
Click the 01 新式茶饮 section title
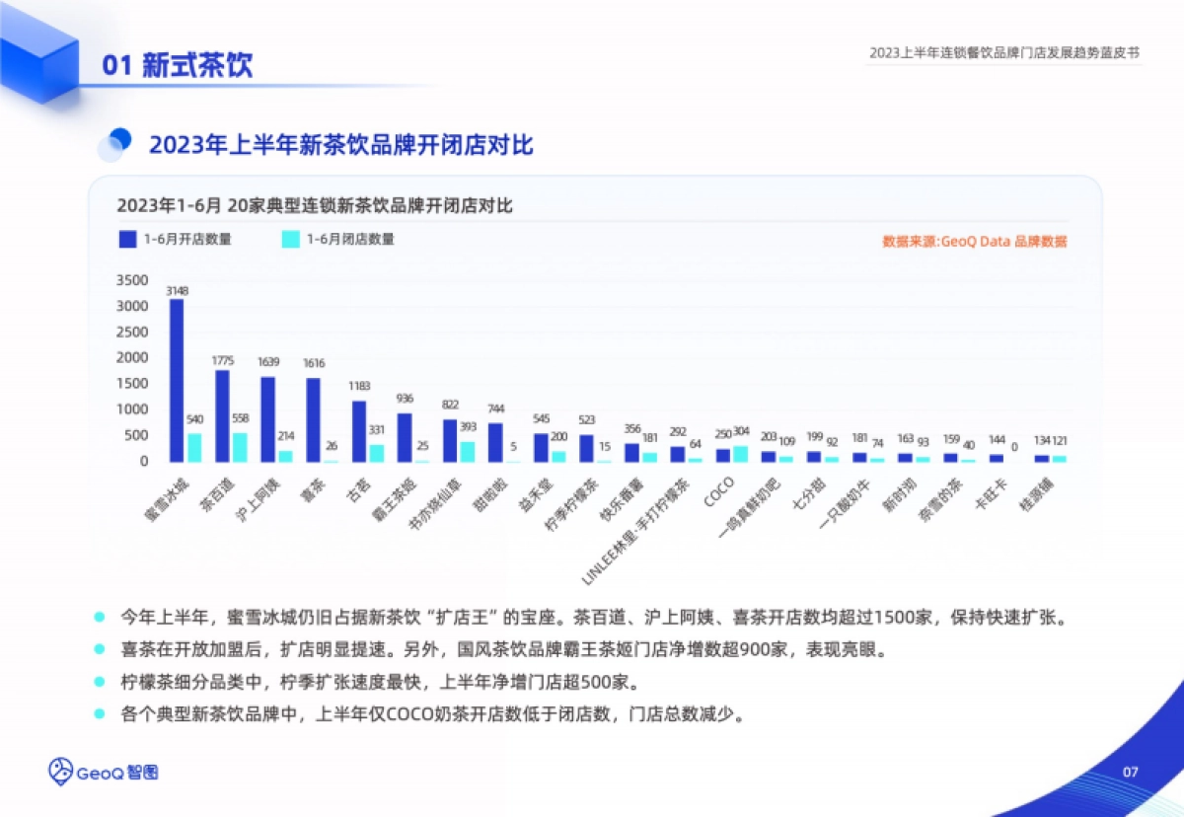[x=178, y=66]
